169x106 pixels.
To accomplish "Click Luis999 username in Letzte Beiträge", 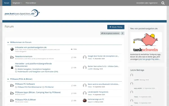I will (x=136, y=80).
